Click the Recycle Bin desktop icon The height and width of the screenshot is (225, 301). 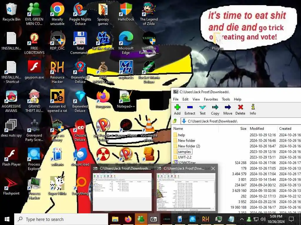(11, 12)
